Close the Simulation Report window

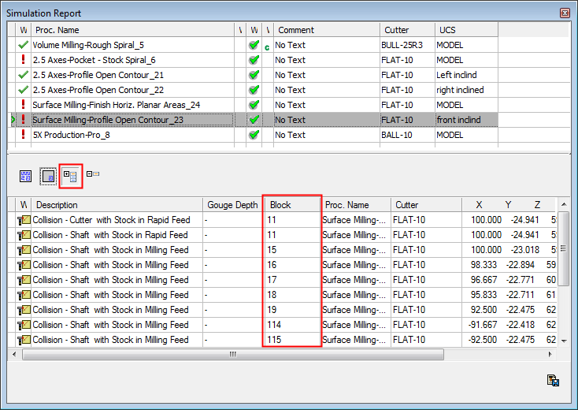pyautogui.click(x=564, y=13)
